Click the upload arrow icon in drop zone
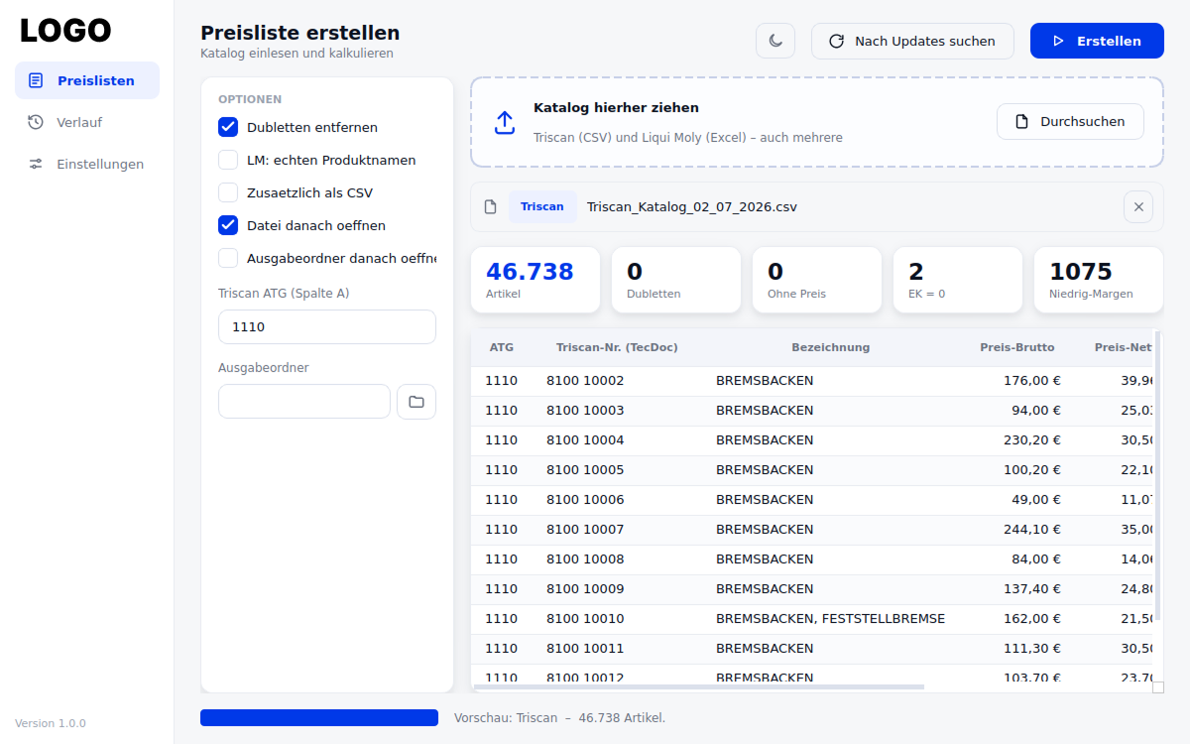Viewport: 1190px width, 744px height. click(505, 122)
